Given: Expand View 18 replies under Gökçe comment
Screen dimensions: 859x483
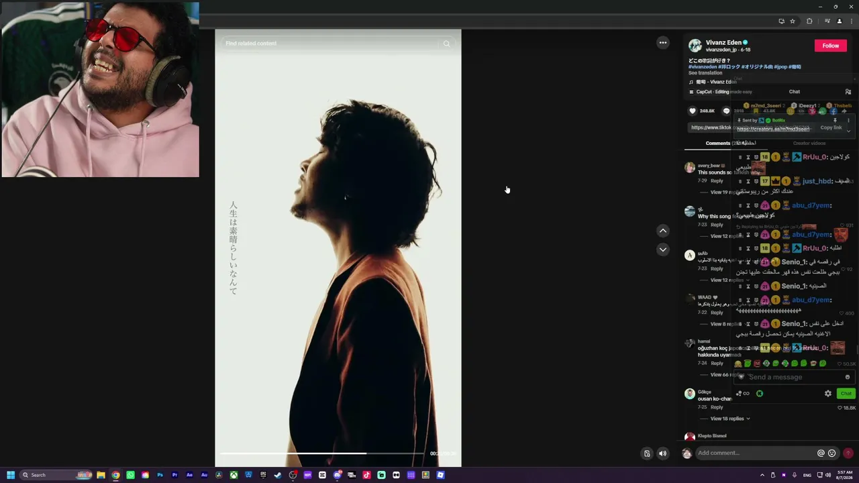Looking at the screenshot, I should pyautogui.click(x=730, y=419).
